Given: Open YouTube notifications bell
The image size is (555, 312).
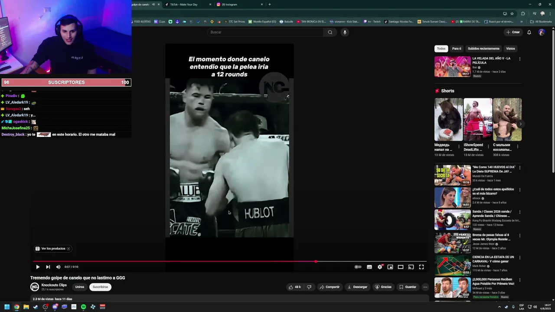Looking at the screenshot, I should tap(529, 32).
